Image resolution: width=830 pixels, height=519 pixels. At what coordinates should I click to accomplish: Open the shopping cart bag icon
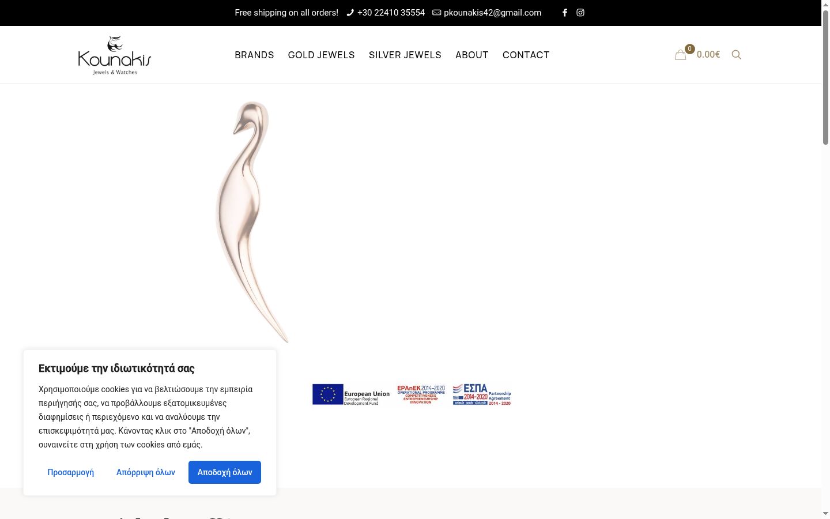[x=681, y=55]
